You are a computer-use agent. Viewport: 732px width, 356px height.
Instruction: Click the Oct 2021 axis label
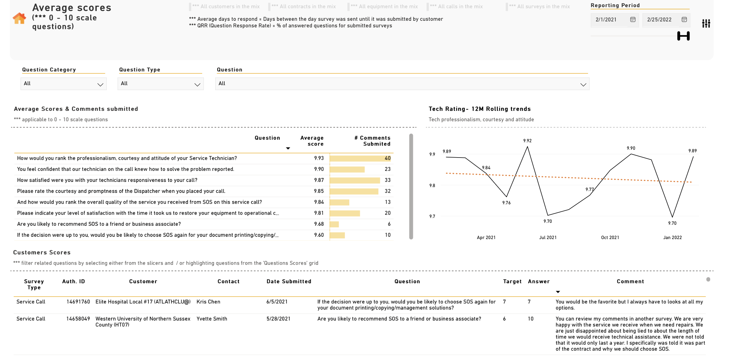coord(610,237)
